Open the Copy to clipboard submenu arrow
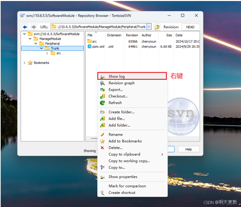Viewport: 241px width, 207px height. [162, 154]
